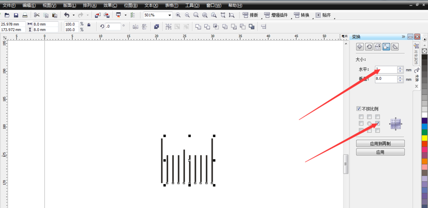Open the 工具(O) menu
The height and width of the screenshot is (208, 428).
[192, 6]
